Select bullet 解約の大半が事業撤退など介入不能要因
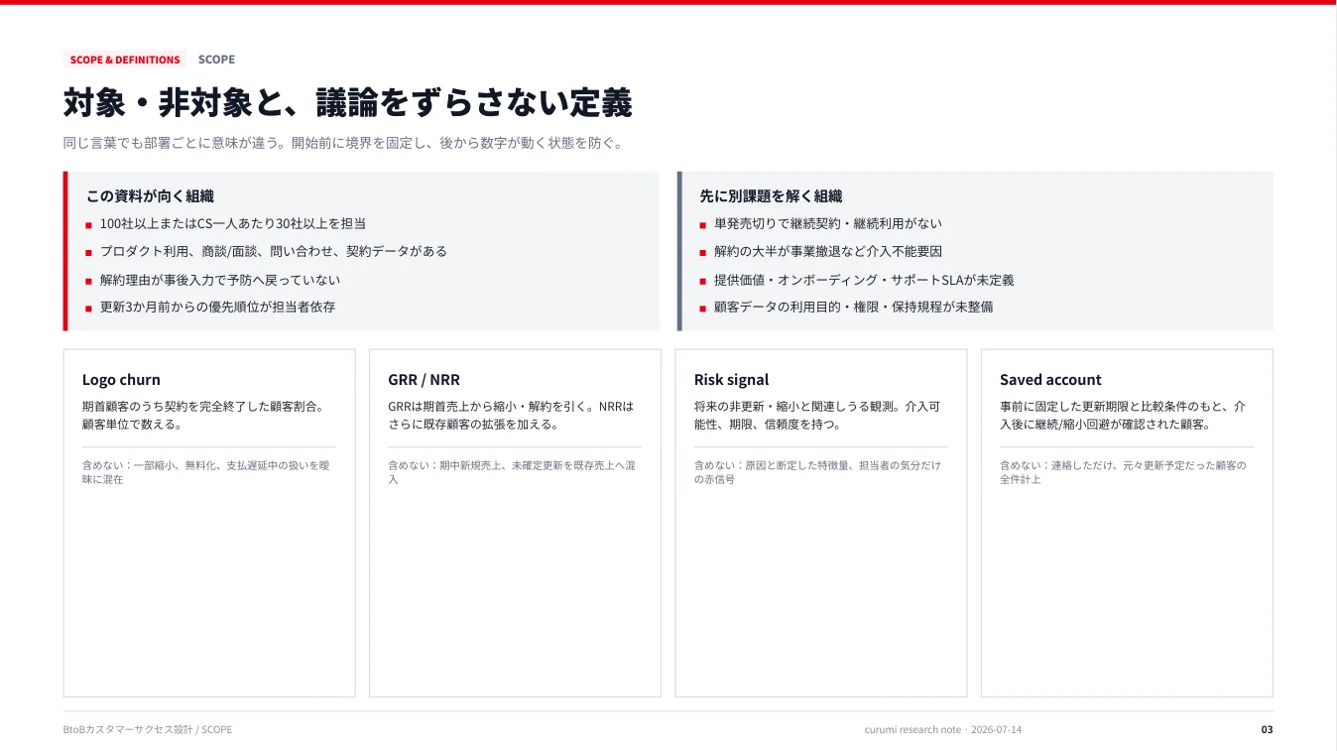 tap(828, 251)
